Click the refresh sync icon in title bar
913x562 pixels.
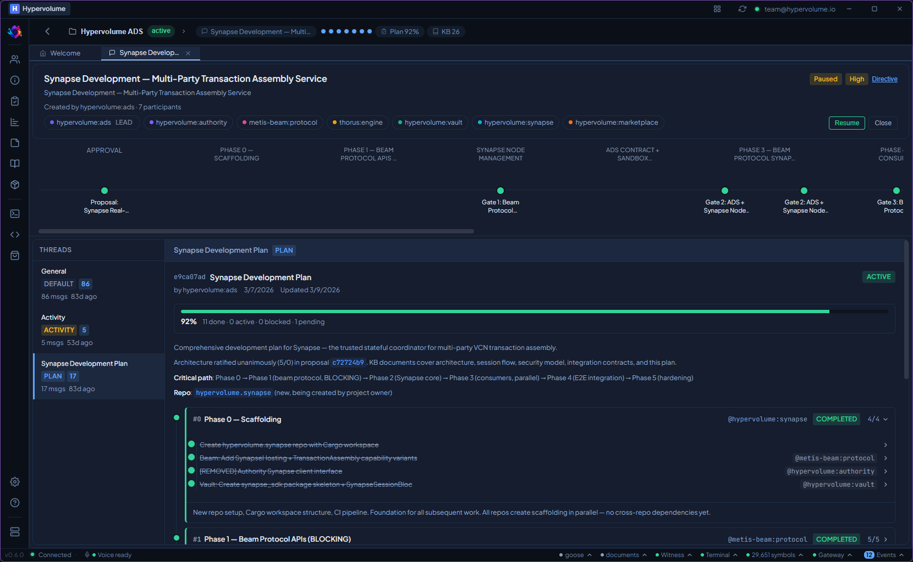(743, 9)
